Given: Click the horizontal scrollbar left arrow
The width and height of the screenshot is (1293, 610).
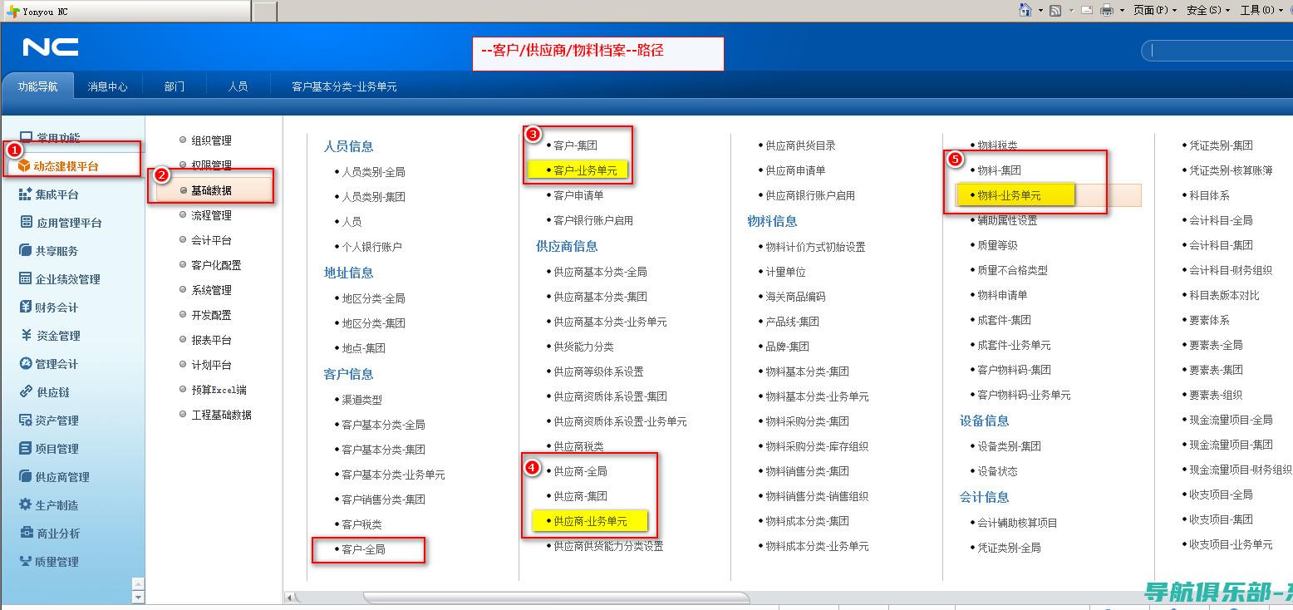Looking at the screenshot, I should [289, 598].
